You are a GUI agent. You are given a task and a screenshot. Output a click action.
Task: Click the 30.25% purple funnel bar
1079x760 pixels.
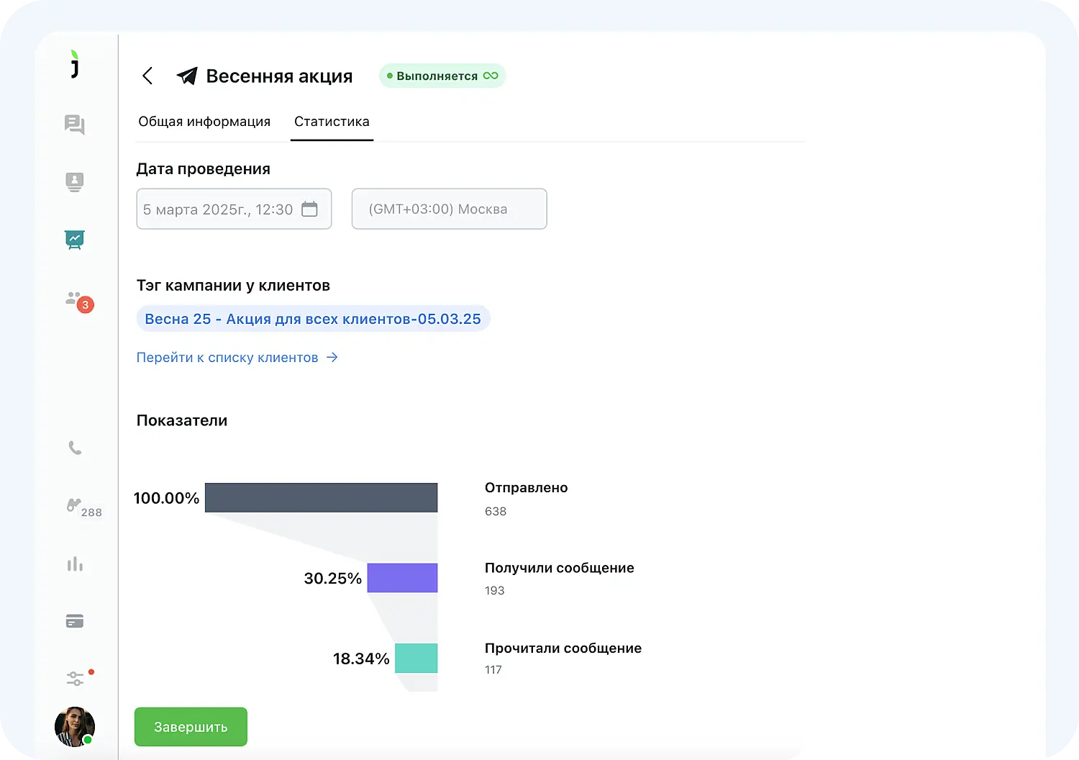[x=402, y=577]
